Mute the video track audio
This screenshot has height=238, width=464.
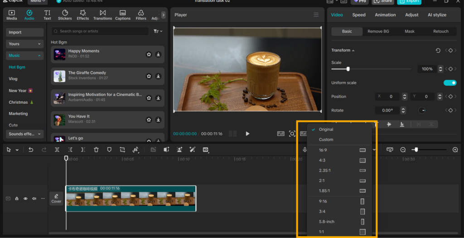pos(34,199)
